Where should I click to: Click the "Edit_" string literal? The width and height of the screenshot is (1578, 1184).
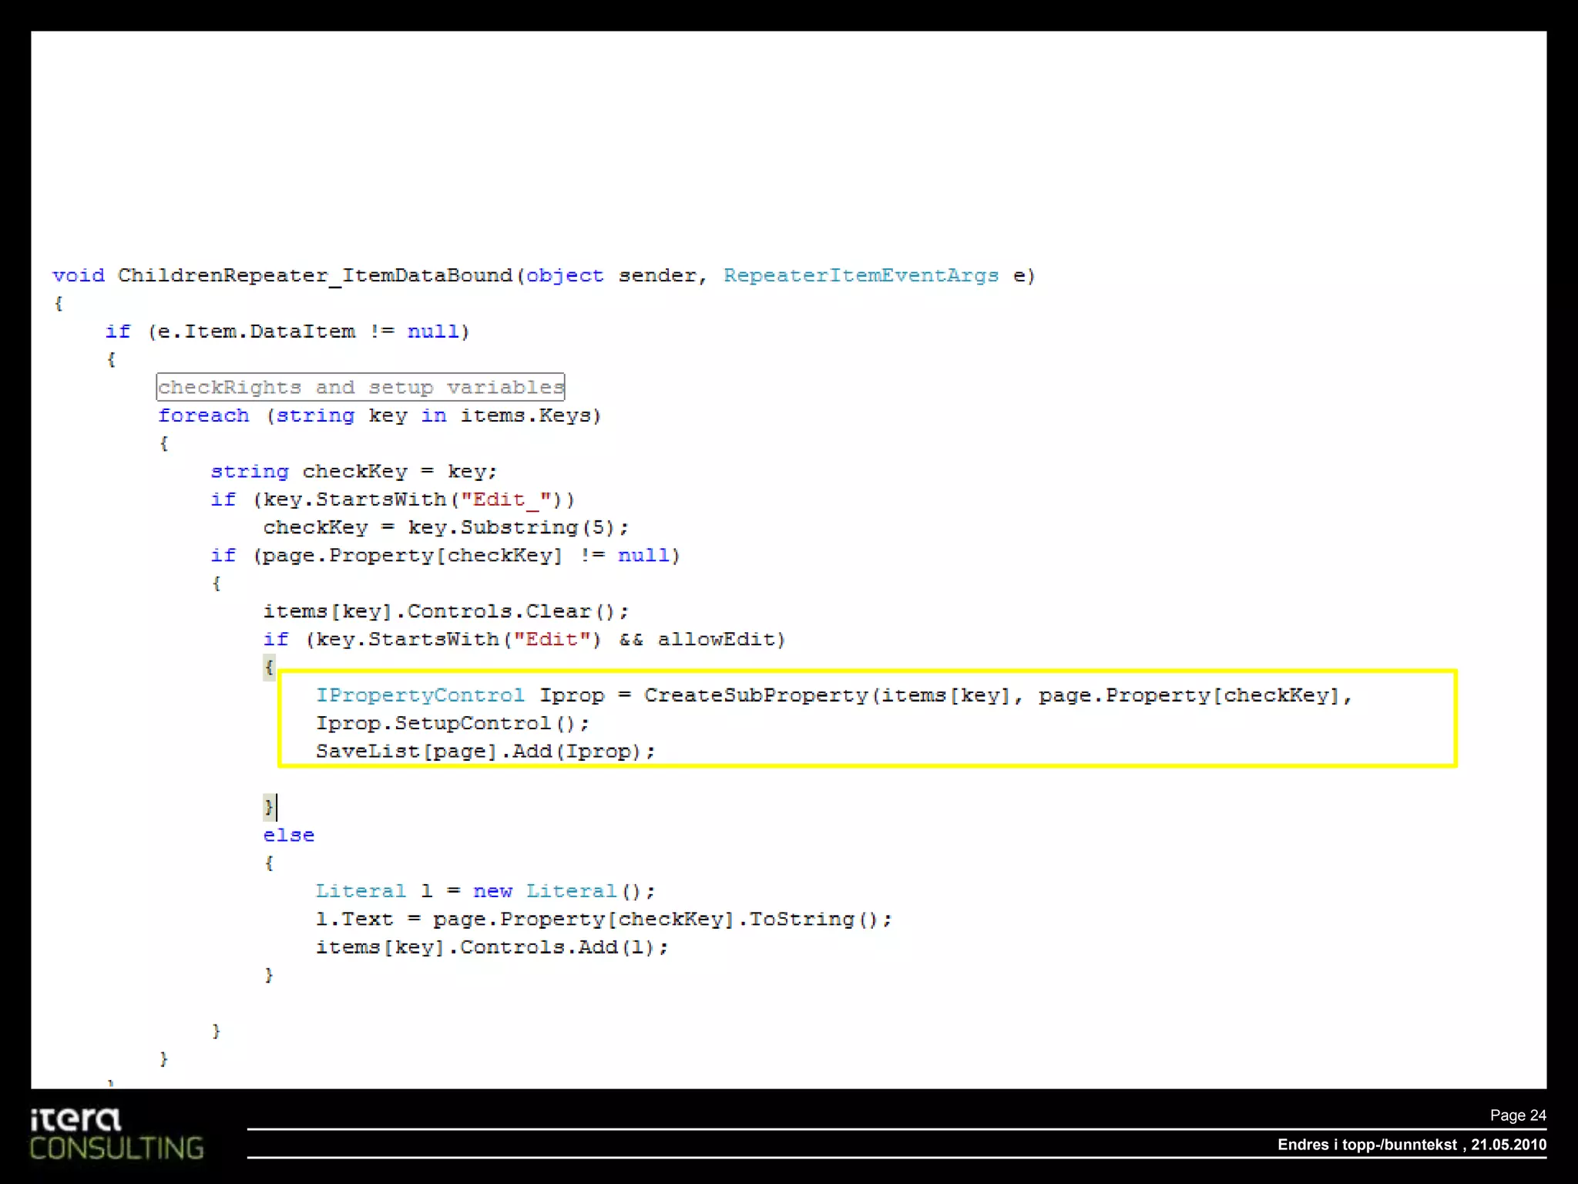pyautogui.click(x=505, y=499)
